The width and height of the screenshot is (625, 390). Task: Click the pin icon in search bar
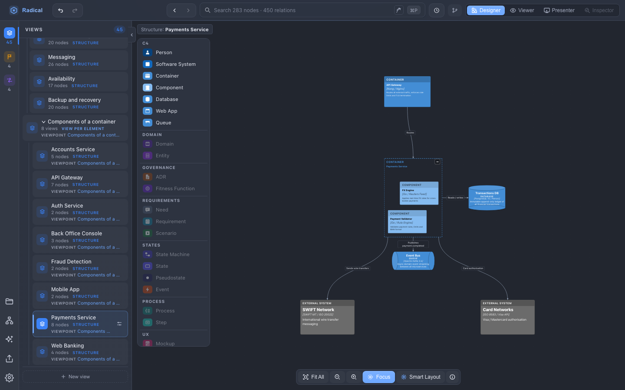(398, 10)
